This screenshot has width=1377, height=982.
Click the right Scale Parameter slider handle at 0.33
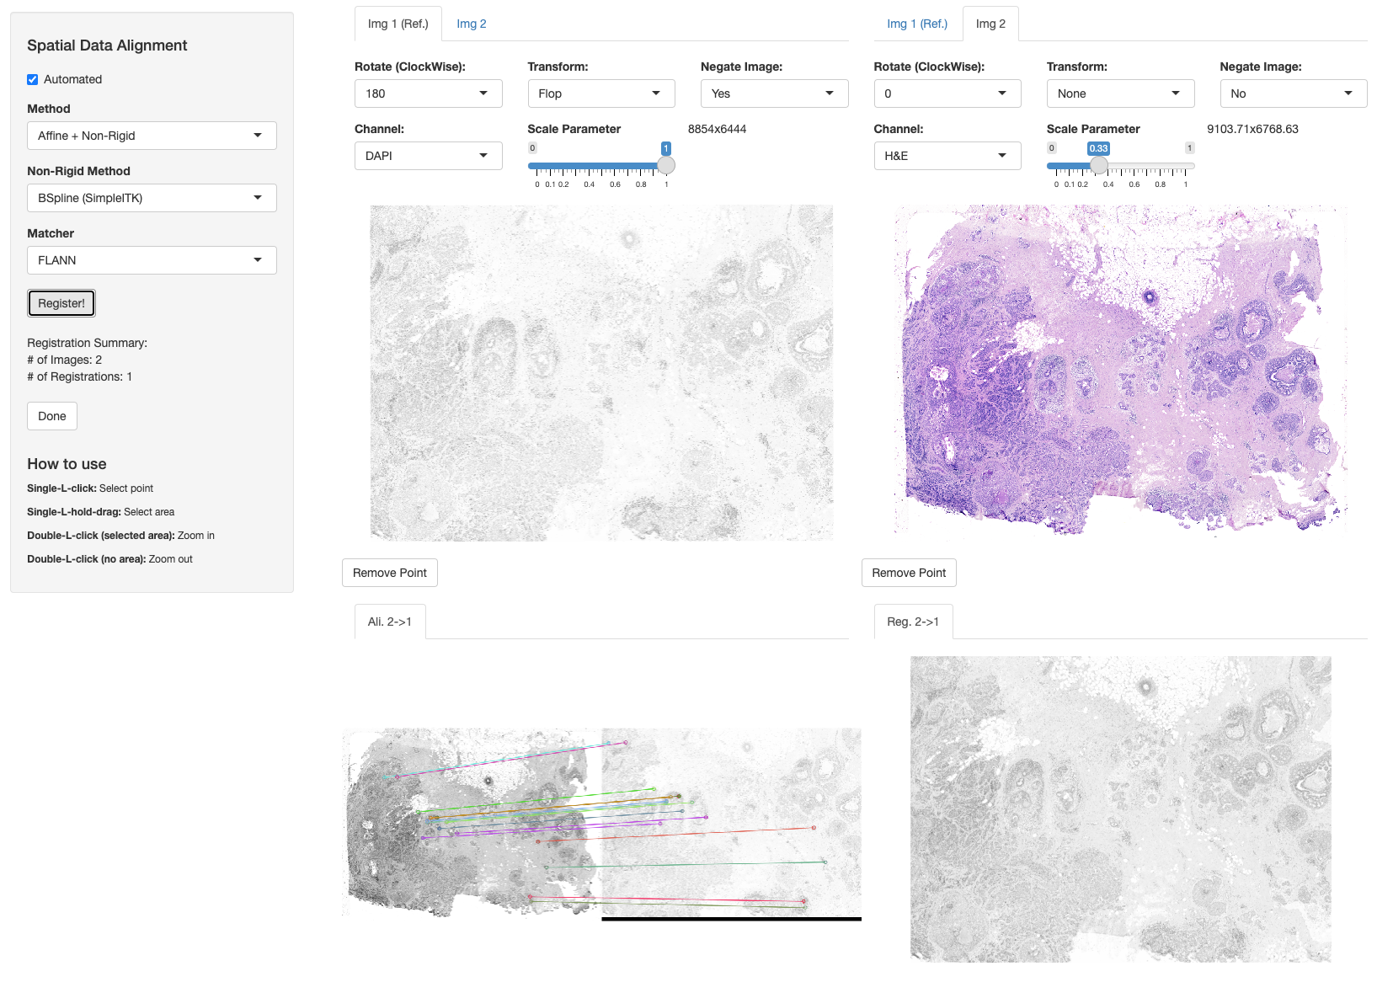point(1098,165)
